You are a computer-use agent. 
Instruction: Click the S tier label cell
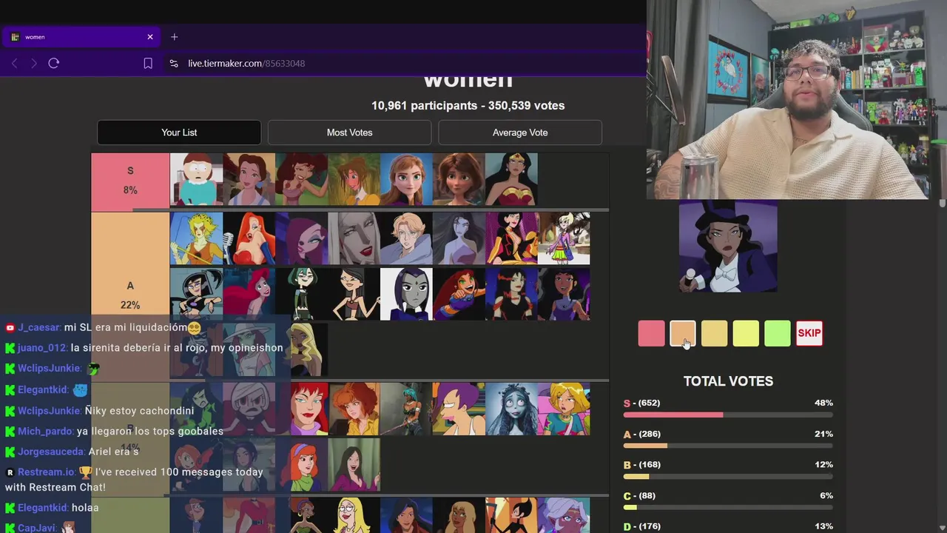point(130,181)
